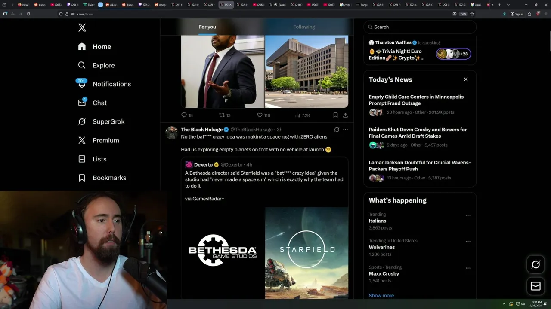Click the Grok icon on Black Hokage post

pos(337,130)
